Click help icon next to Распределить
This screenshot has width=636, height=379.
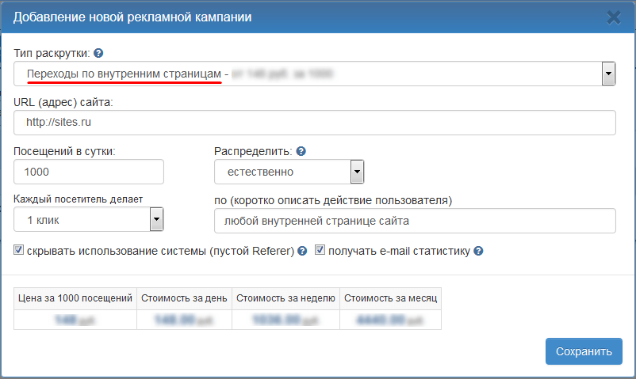tap(301, 151)
